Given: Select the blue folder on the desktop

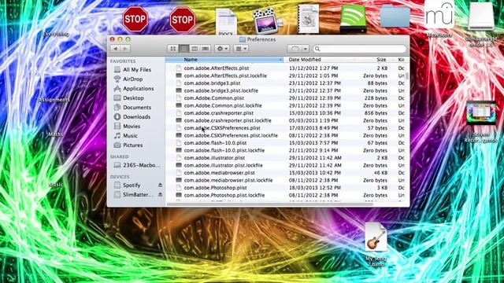Looking at the screenshot, I should point(395,17).
